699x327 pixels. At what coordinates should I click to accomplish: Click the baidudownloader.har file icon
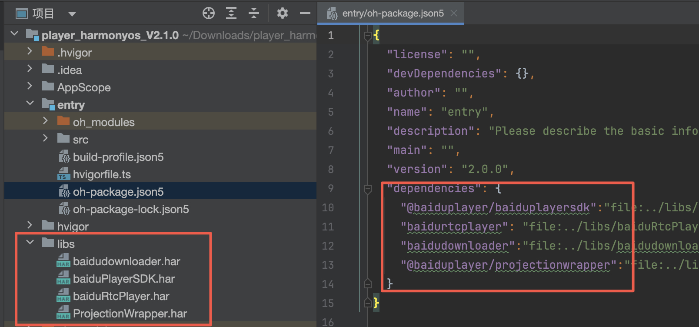63,261
